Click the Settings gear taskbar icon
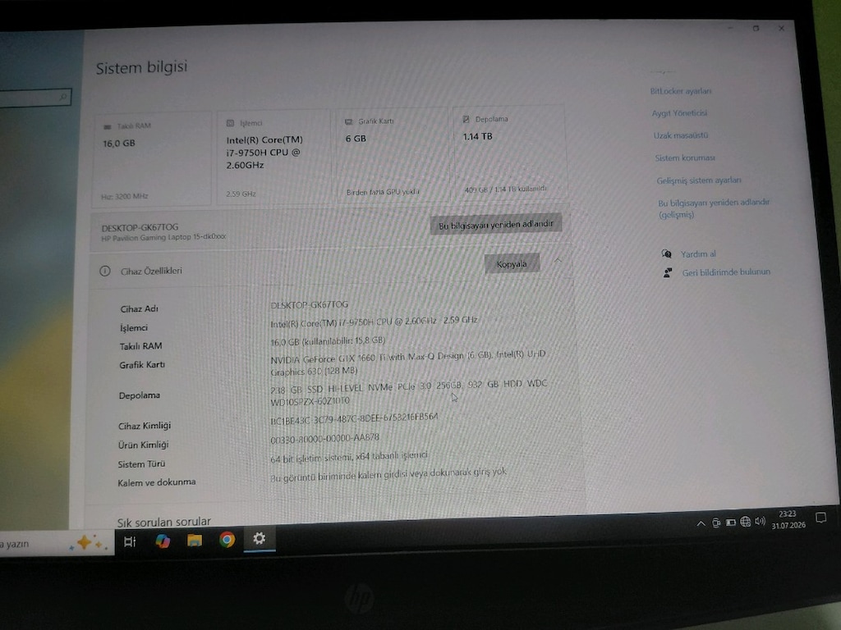This screenshot has width=841, height=630. coord(259,538)
